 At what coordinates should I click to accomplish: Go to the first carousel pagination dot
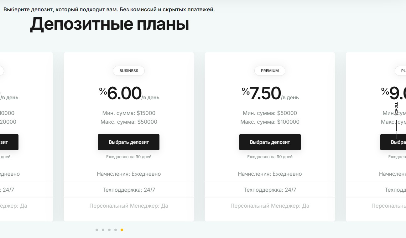[x=97, y=230]
